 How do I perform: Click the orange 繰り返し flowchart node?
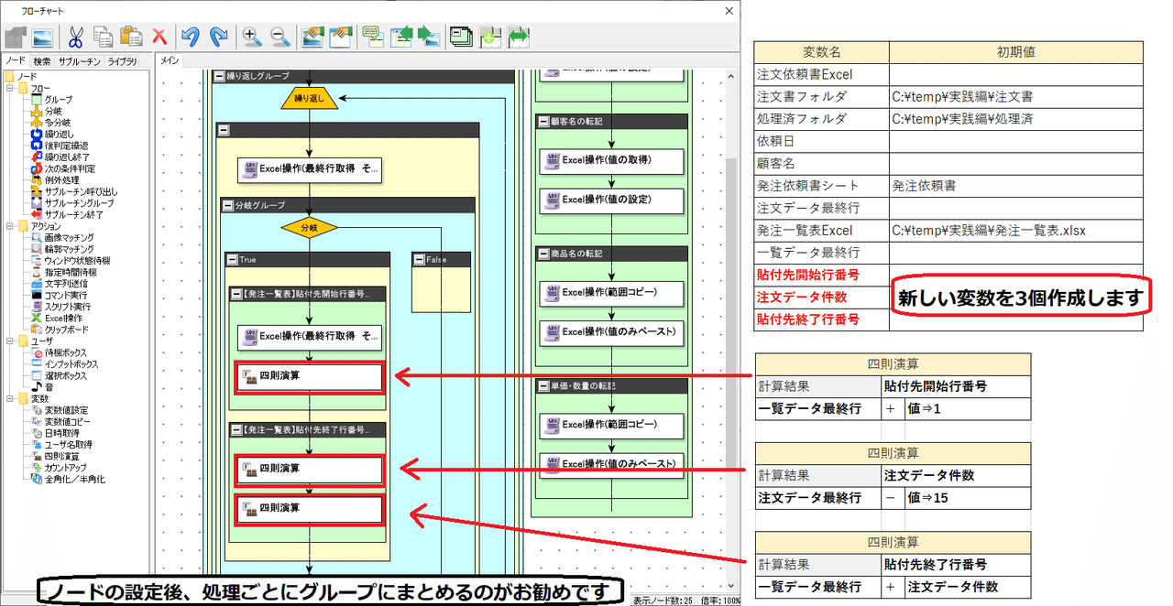tap(309, 97)
